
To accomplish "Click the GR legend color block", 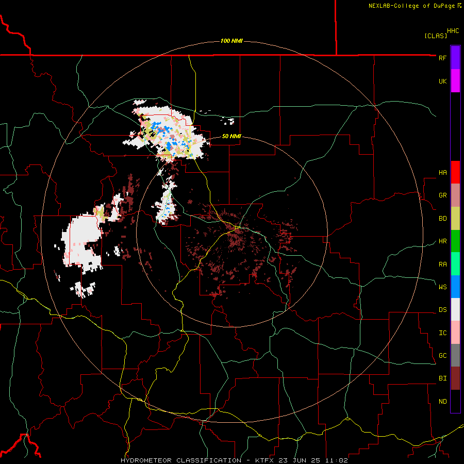I will coord(455,195).
